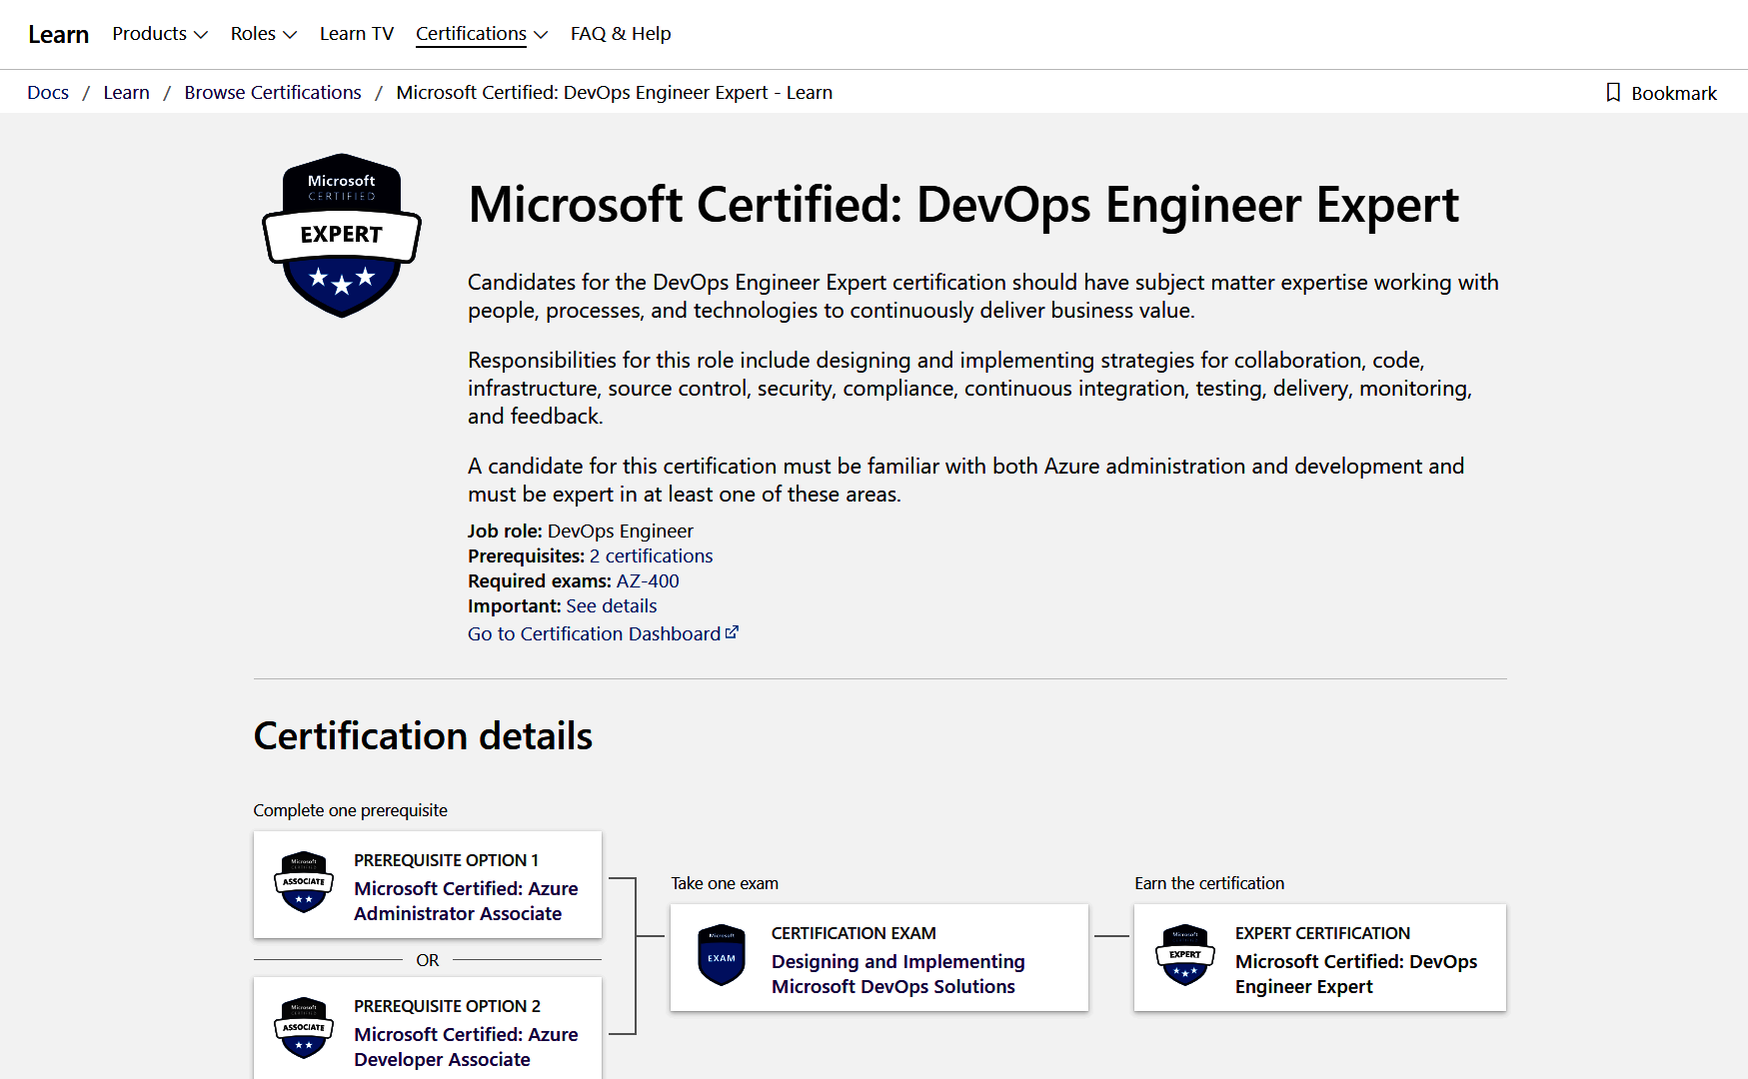Click the Exam badge icon
Image resolution: width=1748 pixels, height=1079 pixels.
tap(721, 956)
